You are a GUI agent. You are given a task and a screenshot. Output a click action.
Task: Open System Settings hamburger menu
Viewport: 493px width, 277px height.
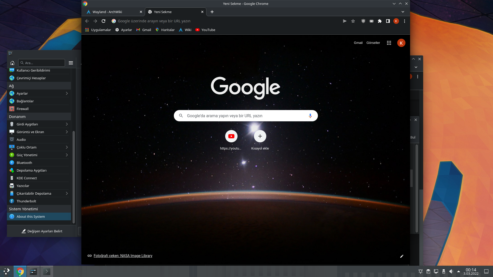(71, 63)
